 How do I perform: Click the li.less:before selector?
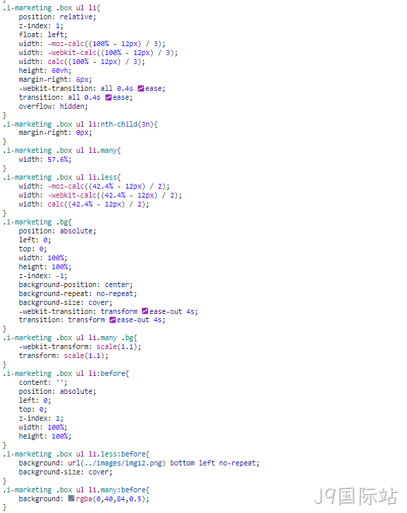pyautogui.click(x=117, y=454)
